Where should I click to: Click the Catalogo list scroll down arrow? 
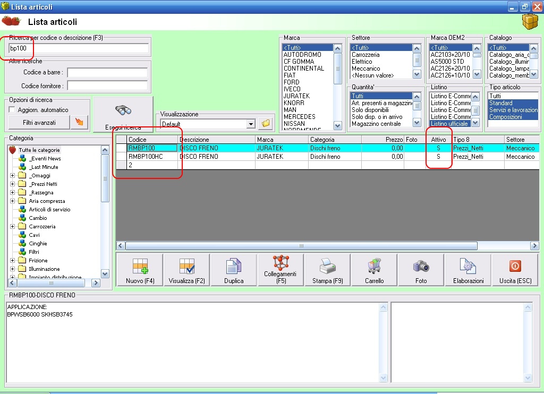pos(533,74)
